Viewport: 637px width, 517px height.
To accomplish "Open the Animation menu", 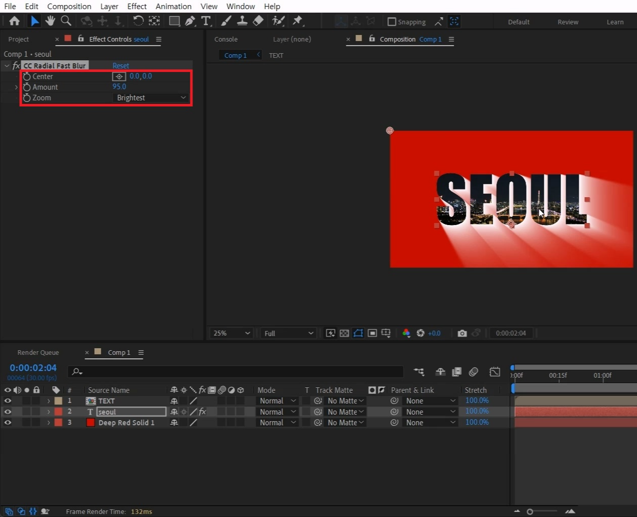I will pyautogui.click(x=174, y=6).
